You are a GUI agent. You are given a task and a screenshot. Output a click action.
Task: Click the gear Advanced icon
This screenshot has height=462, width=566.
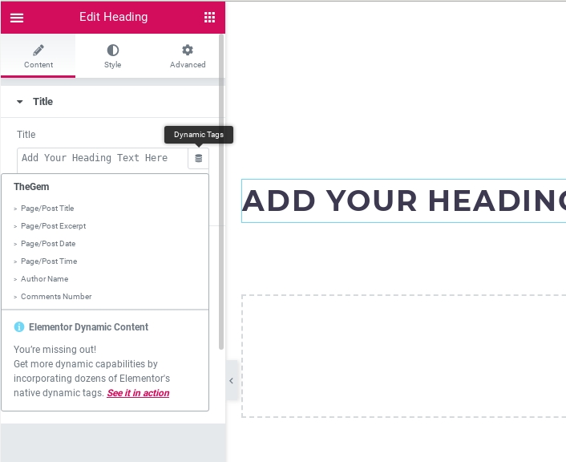[x=188, y=51]
